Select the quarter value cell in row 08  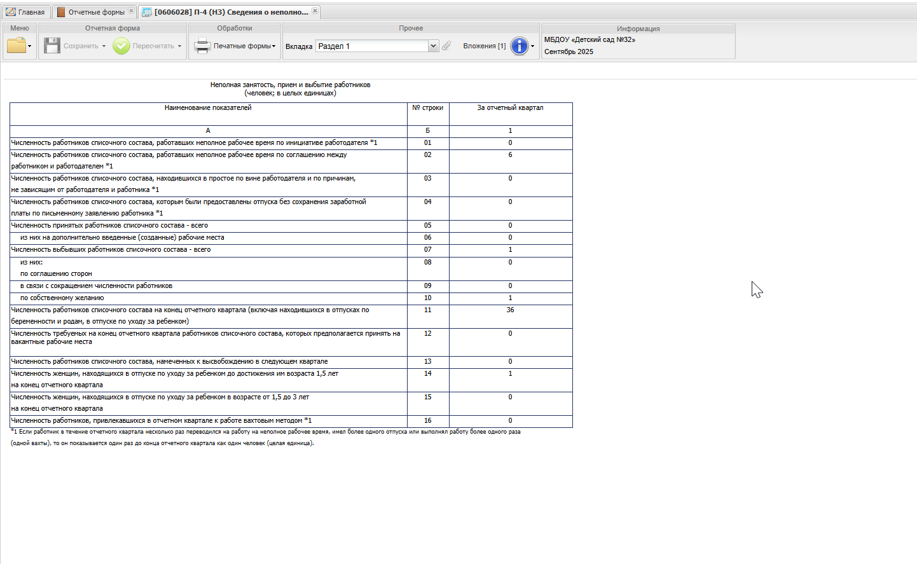[511, 268]
